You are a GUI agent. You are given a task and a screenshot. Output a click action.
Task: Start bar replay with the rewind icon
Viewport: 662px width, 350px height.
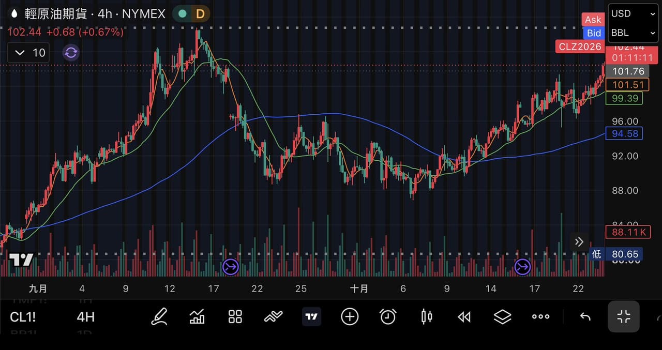(x=464, y=316)
